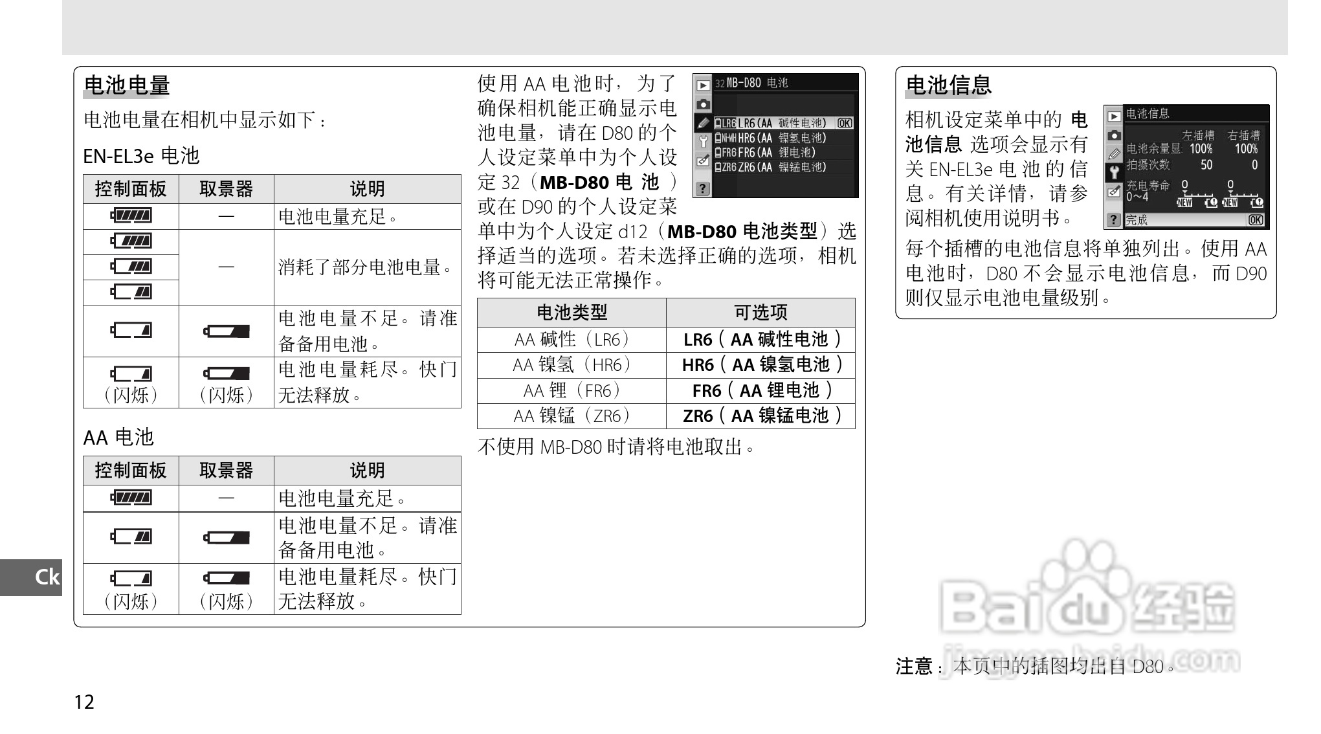Viewport: 1321px width, 734px height.
Task: Click the battery warning icon on the scale
Action: click(1212, 203)
